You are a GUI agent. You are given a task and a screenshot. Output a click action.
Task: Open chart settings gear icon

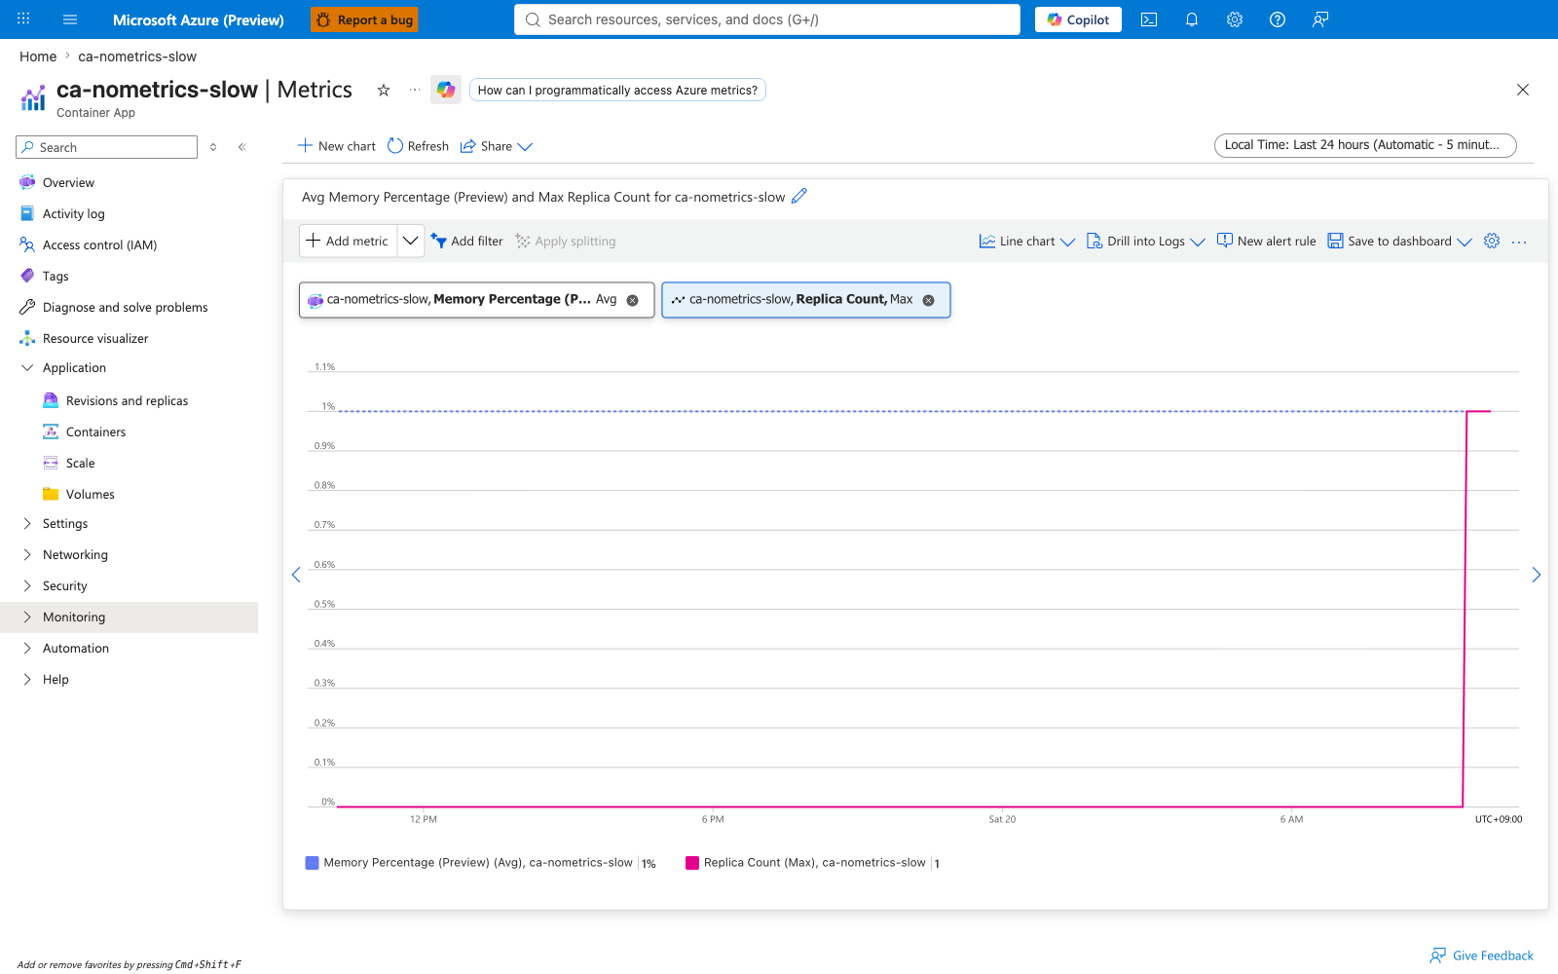1492,241
